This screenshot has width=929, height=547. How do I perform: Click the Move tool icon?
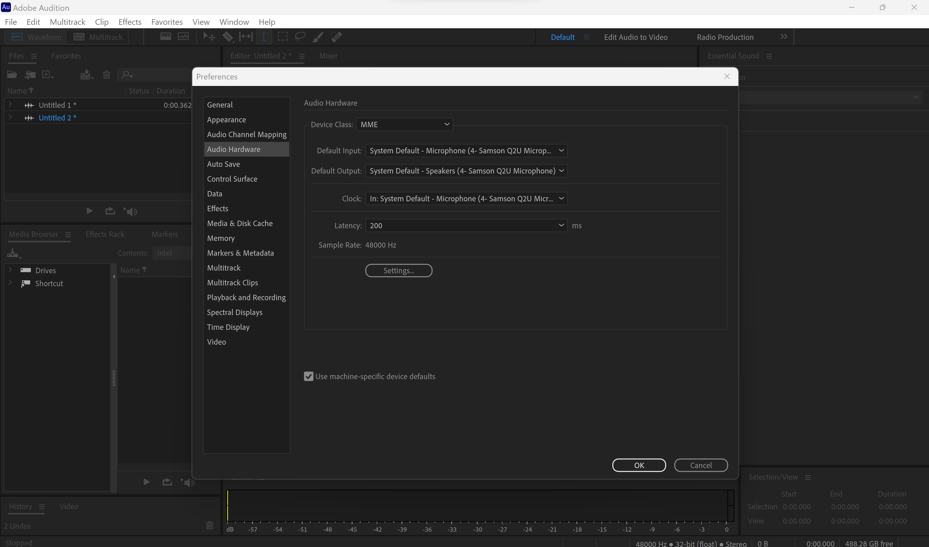[209, 37]
